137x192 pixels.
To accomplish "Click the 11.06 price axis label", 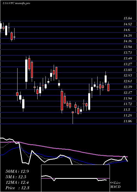I will [128, 121].
